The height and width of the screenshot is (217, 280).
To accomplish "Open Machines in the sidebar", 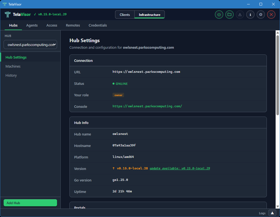I will point(30,66).
